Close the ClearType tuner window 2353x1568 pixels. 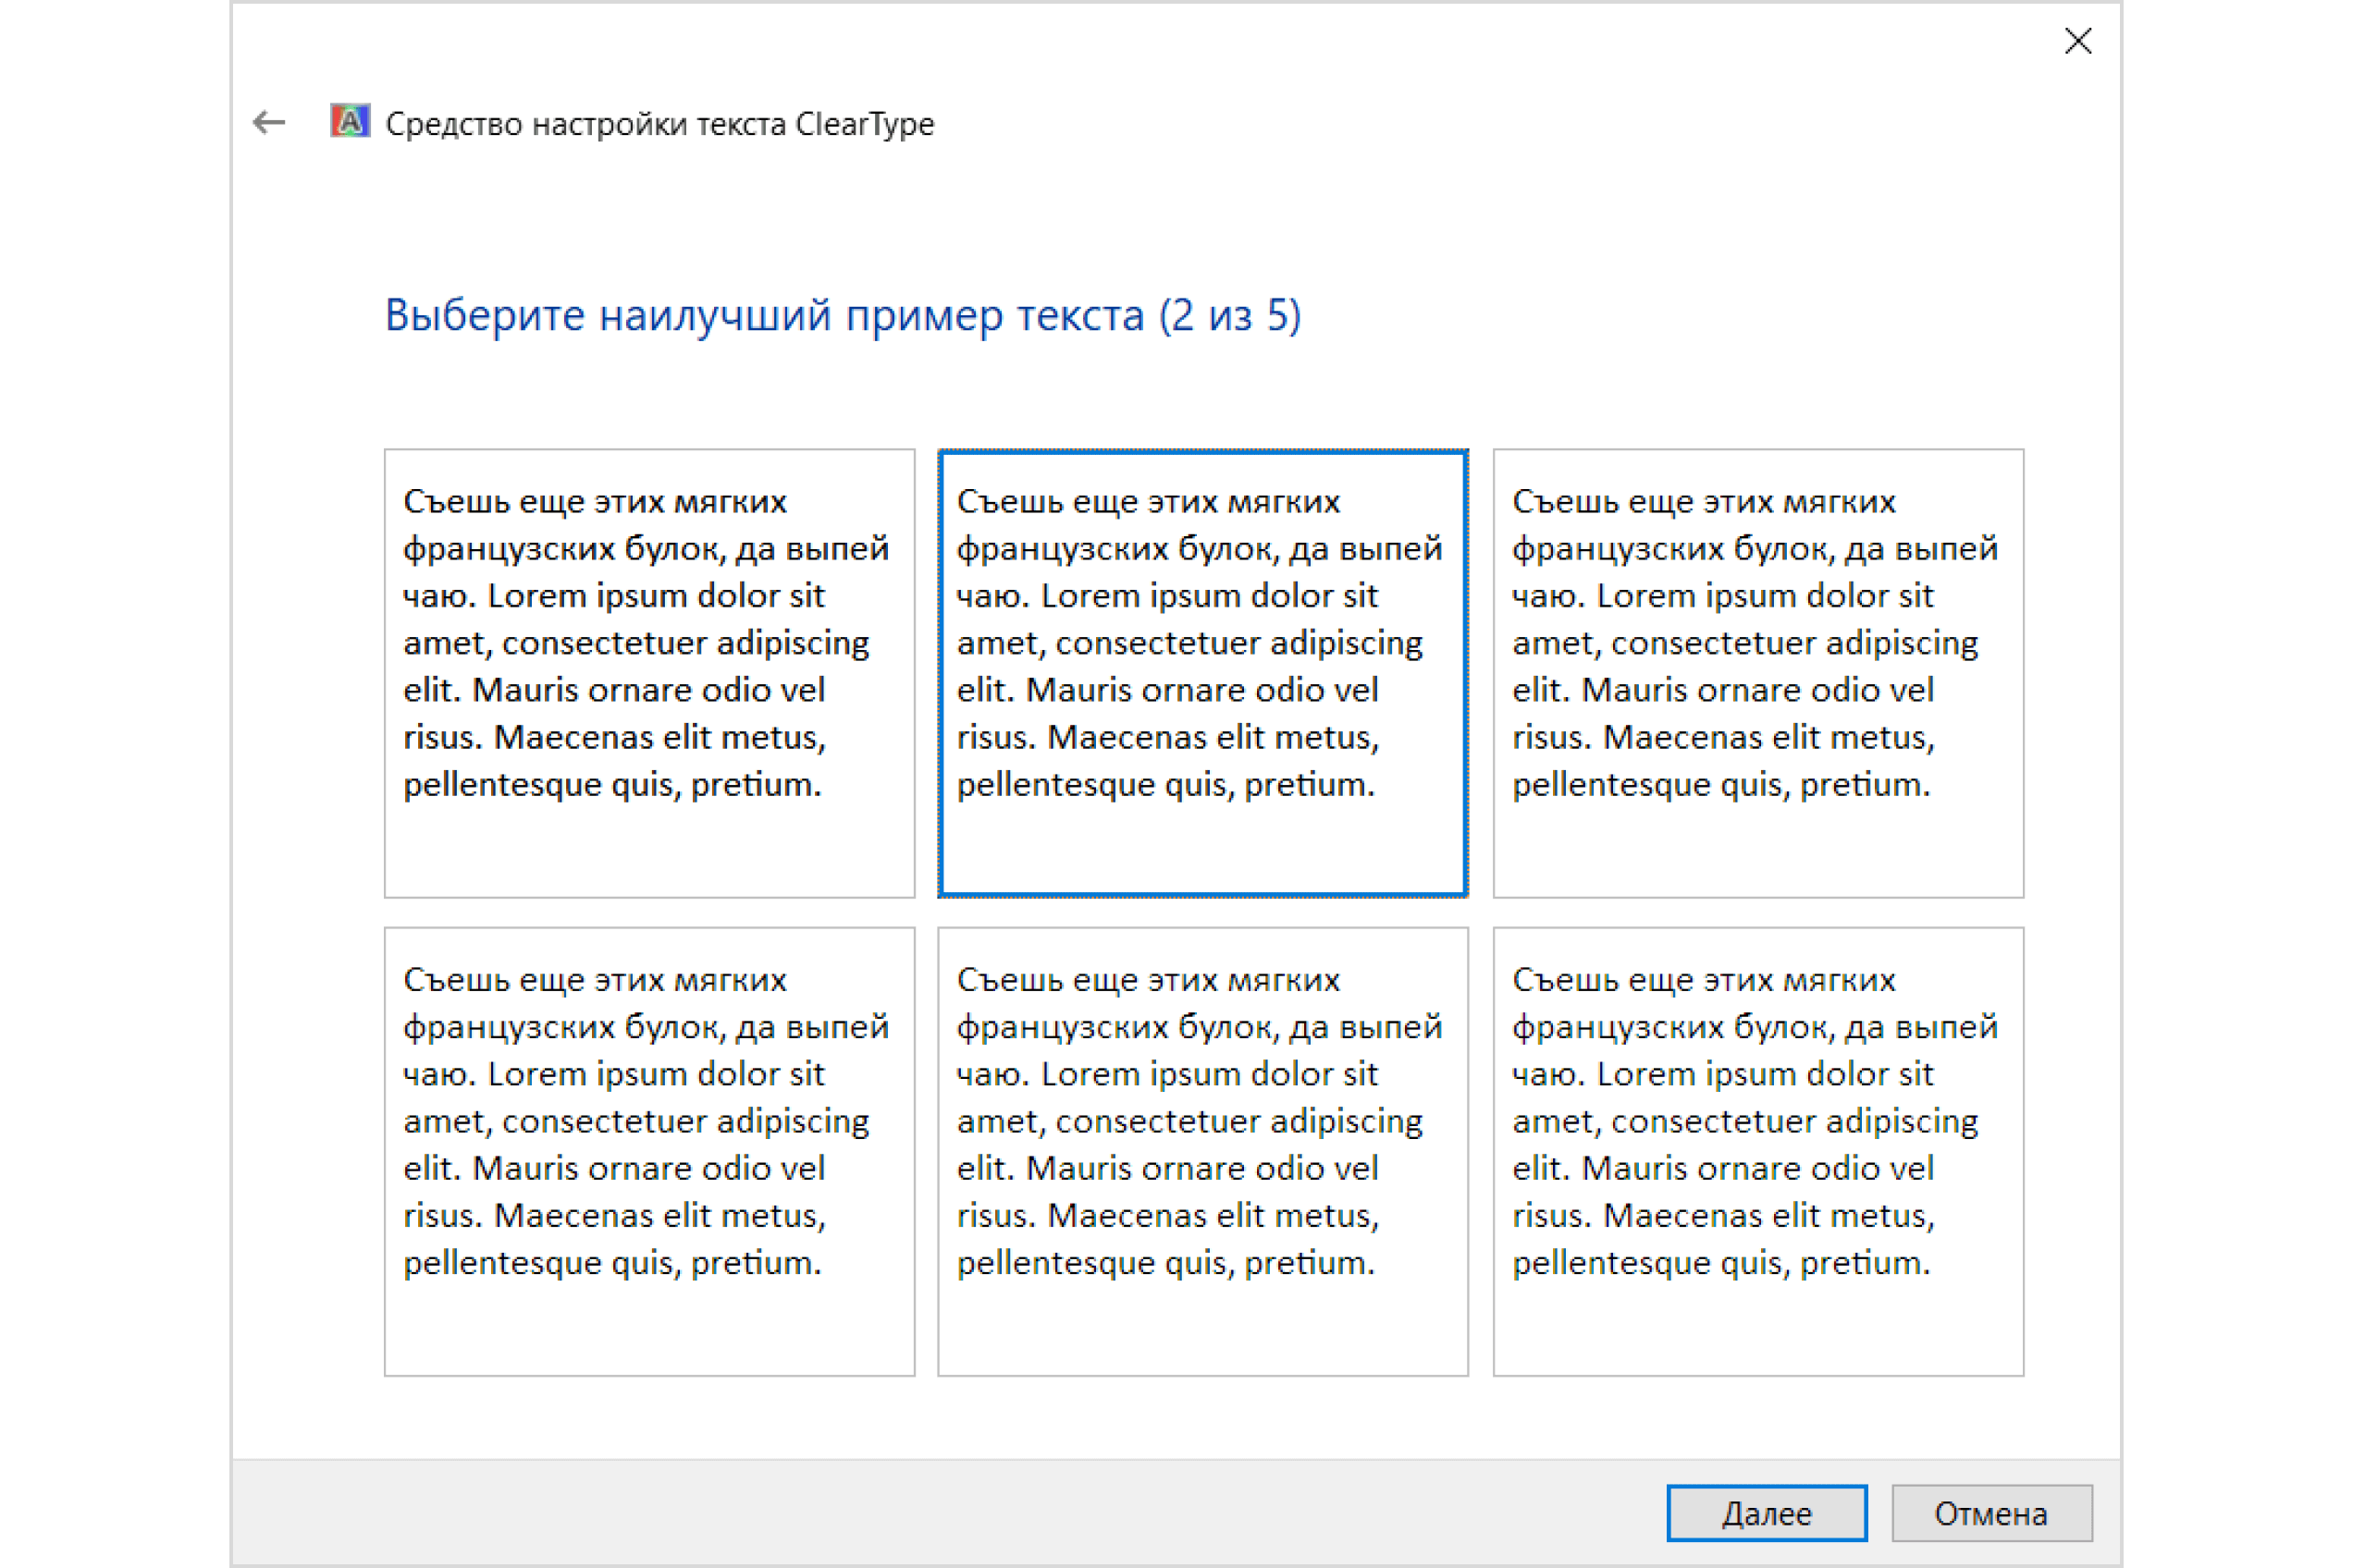coord(2078,41)
